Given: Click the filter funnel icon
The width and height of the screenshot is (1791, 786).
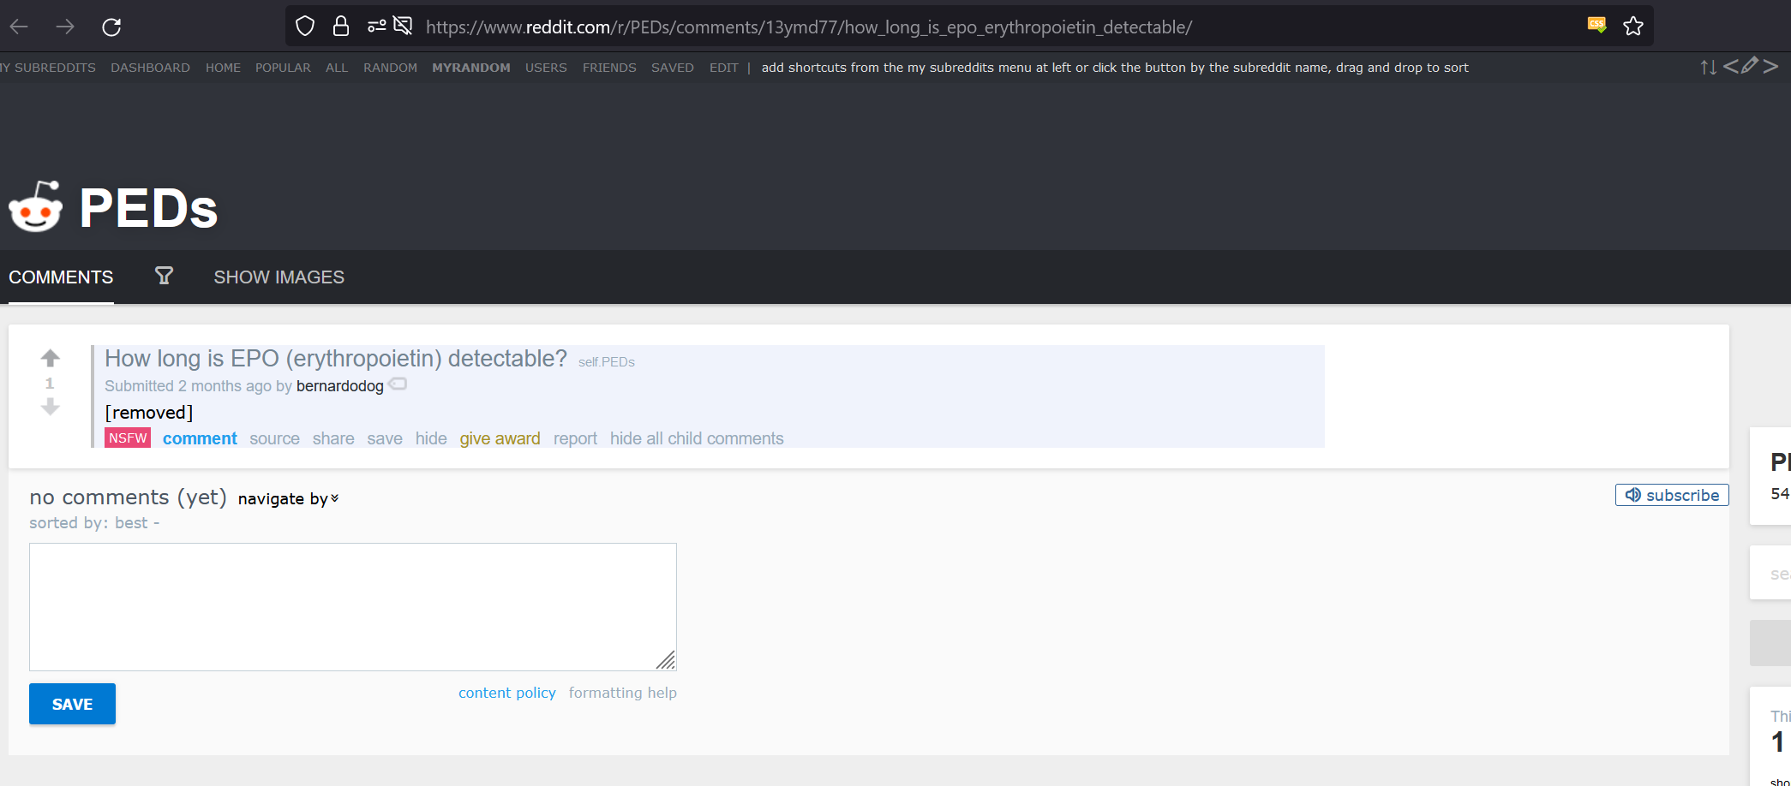Looking at the screenshot, I should coord(164,276).
